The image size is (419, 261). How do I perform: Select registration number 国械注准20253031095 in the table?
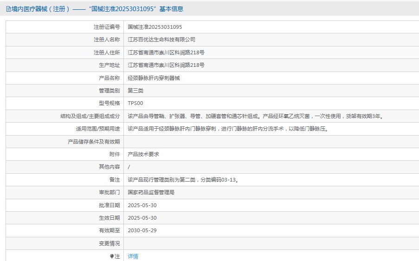point(155,27)
